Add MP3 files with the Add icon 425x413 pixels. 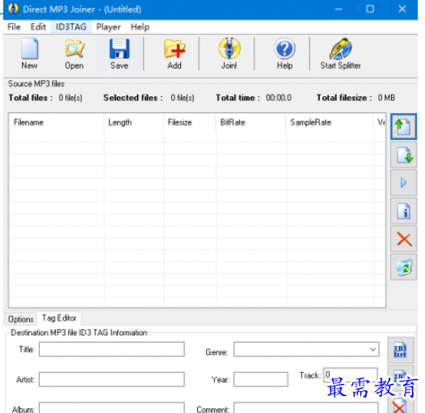coord(175,53)
